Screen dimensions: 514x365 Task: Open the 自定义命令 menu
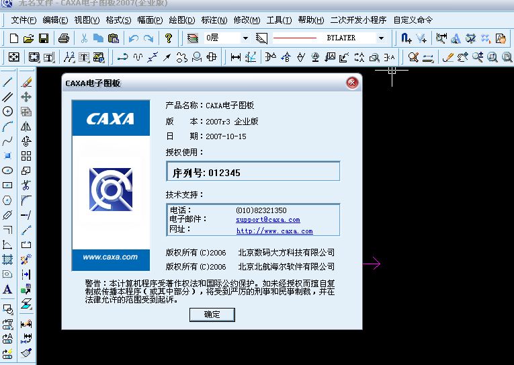click(x=413, y=20)
